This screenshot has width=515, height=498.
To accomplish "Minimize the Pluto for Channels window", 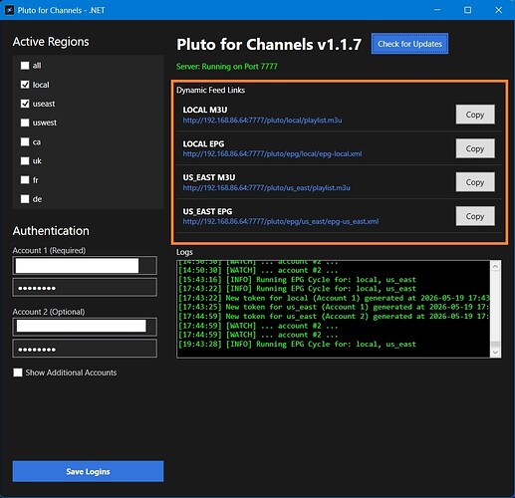I will click(437, 10).
